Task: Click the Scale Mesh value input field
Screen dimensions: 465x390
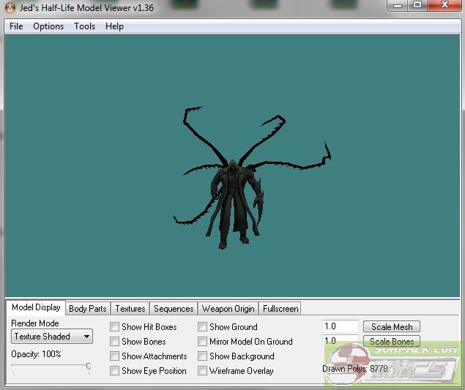Action: tap(340, 327)
